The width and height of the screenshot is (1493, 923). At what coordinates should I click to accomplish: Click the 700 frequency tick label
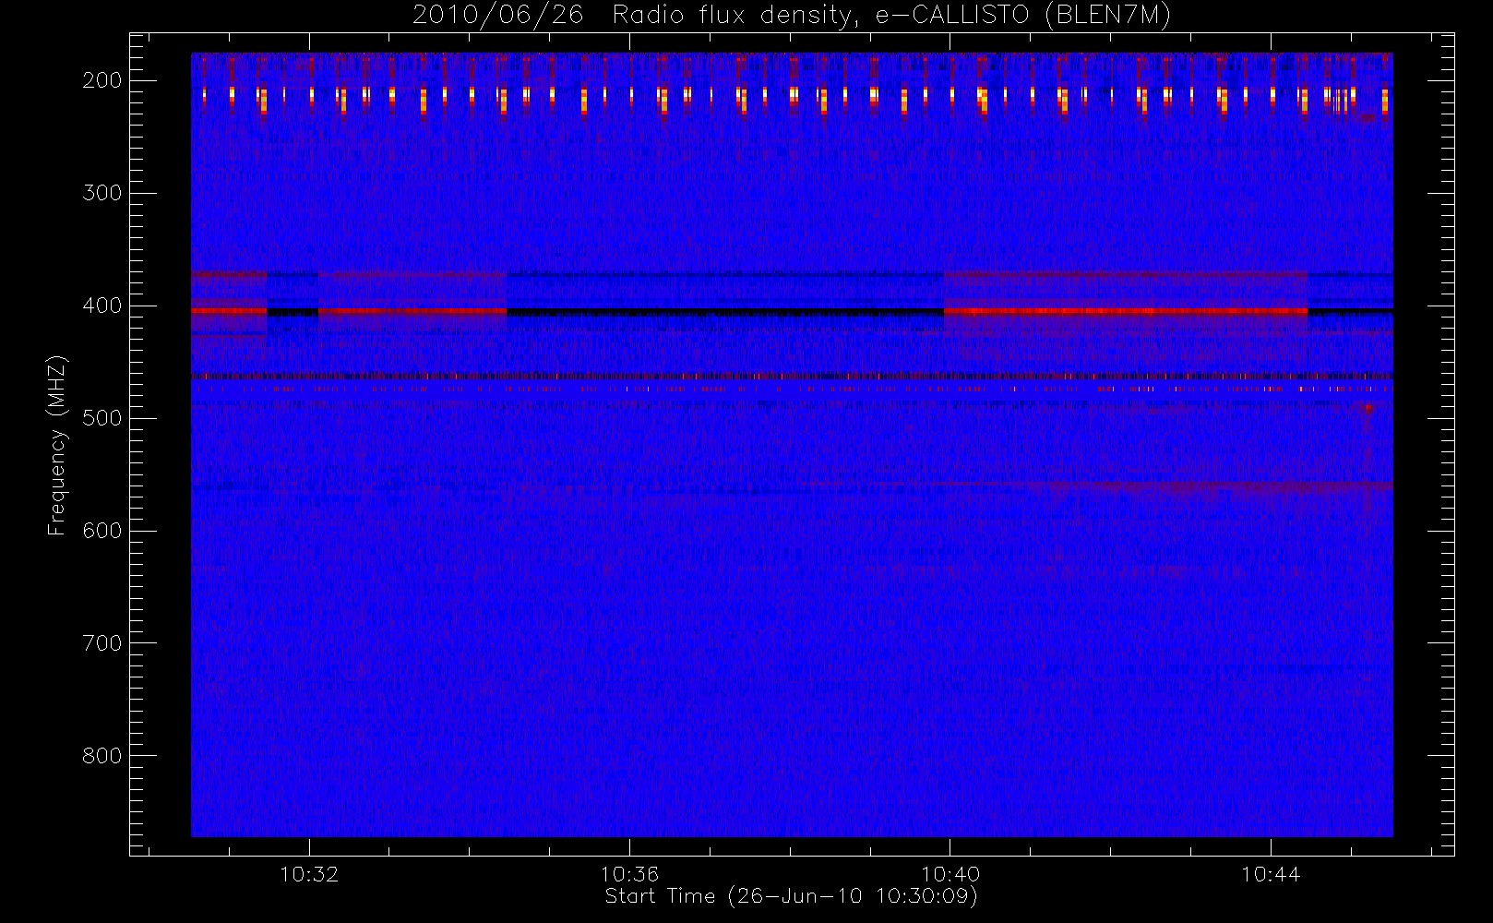tap(102, 643)
